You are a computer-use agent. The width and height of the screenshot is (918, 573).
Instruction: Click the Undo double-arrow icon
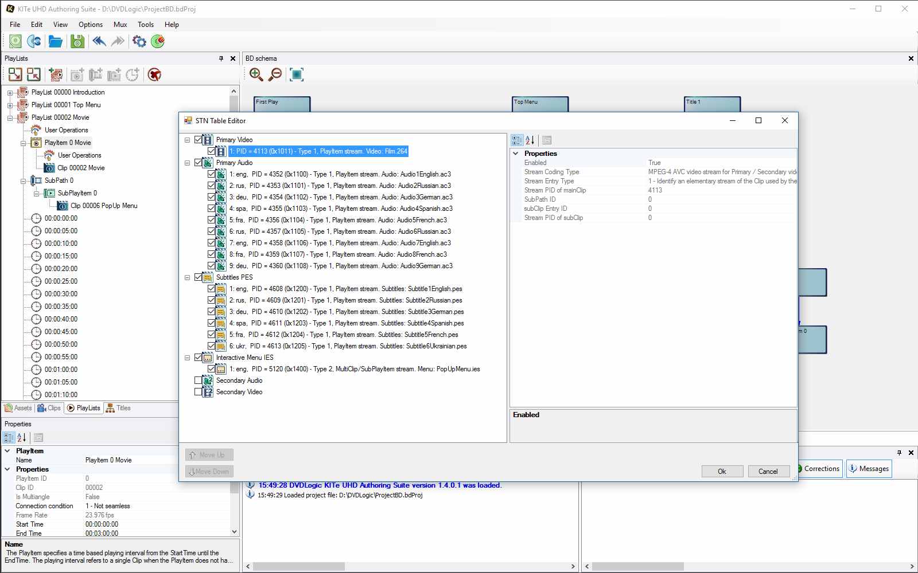[99, 41]
